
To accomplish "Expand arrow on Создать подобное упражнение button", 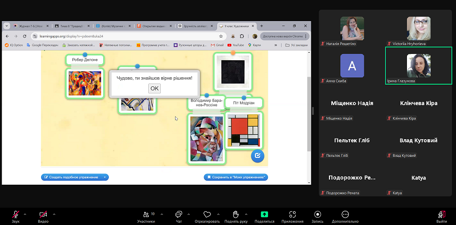I will (x=105, y=177).
